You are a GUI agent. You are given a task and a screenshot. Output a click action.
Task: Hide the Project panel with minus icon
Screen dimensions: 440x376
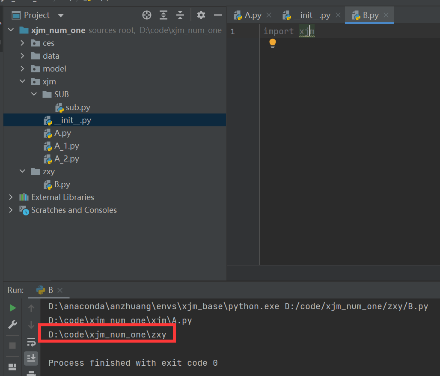218,15
